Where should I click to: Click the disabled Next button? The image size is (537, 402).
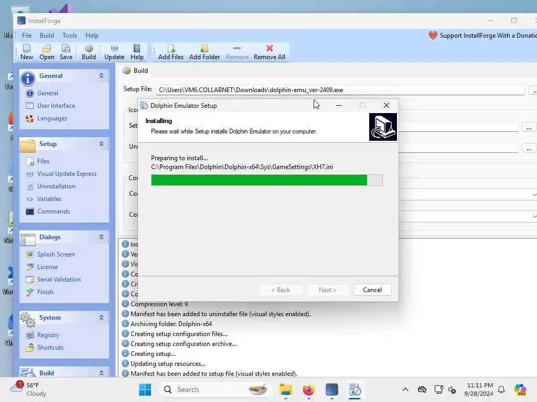click(328, 290)
